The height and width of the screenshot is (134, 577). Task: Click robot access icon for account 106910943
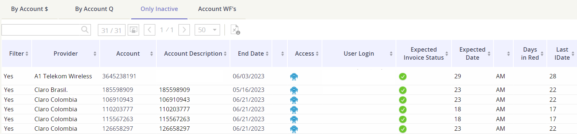pos(294,100)
